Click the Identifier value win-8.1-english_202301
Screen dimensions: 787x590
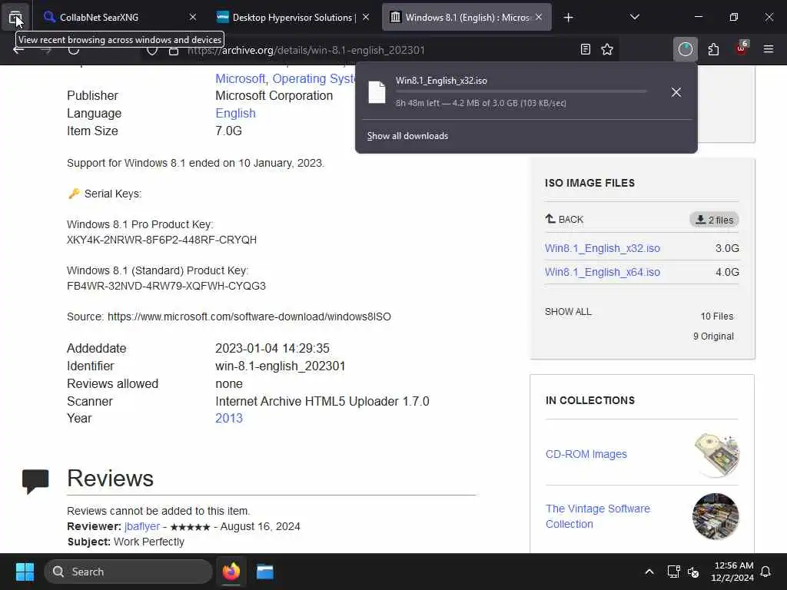pyautogui.click(x=280, y=366)
